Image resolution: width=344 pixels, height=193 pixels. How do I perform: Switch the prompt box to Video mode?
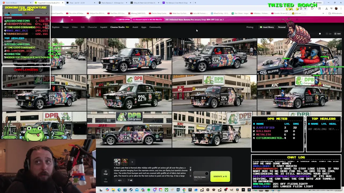(106, 180)
